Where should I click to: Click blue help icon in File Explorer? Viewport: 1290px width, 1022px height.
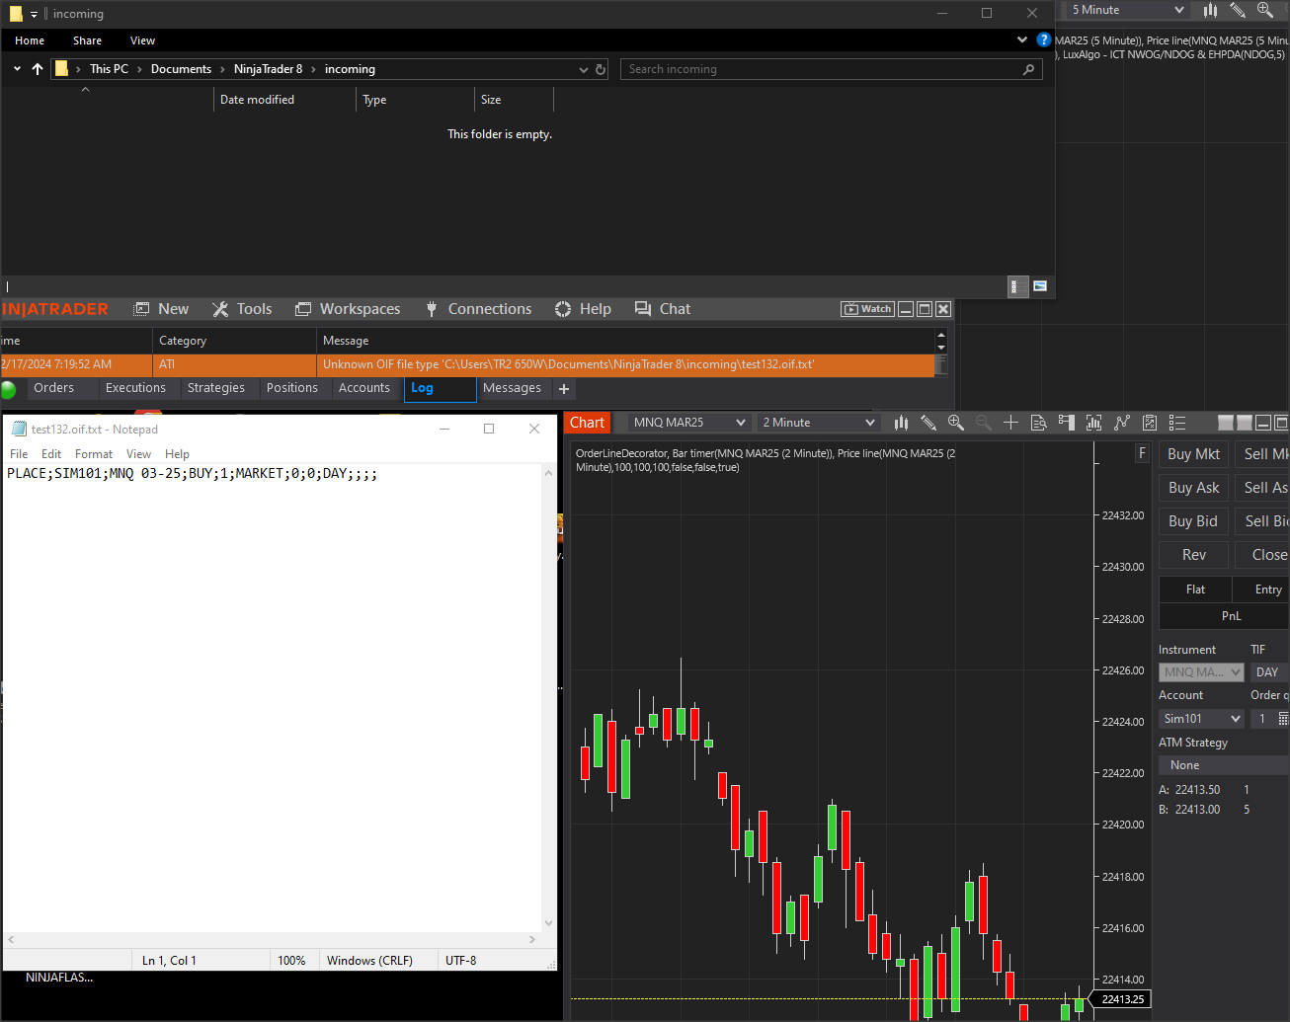pos(1044,39)
